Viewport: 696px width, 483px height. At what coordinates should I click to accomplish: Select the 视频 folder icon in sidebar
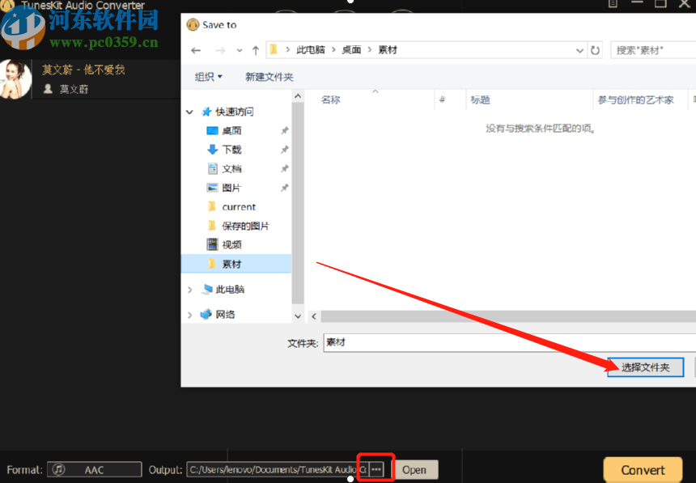[212, 244]
